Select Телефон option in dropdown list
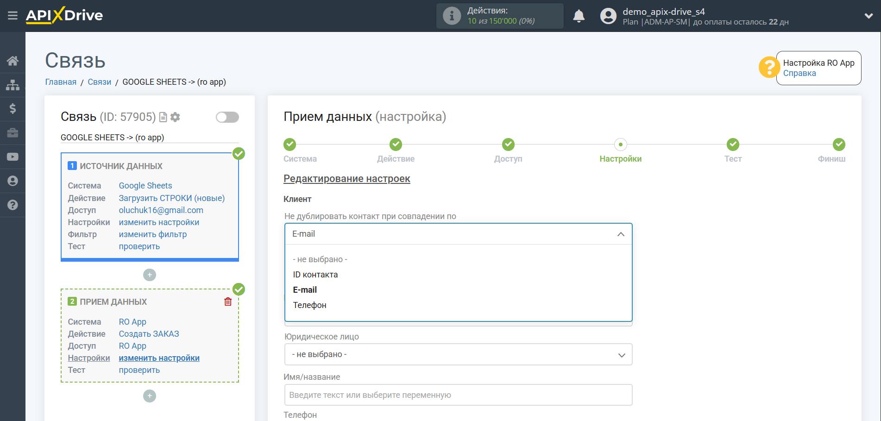Image resolution: width=881 pixels, height=421 pixels. pos(309,305)
